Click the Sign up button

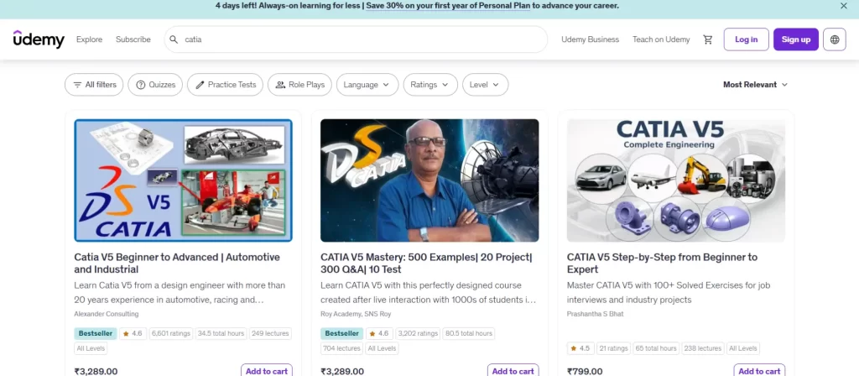[795, 39]
